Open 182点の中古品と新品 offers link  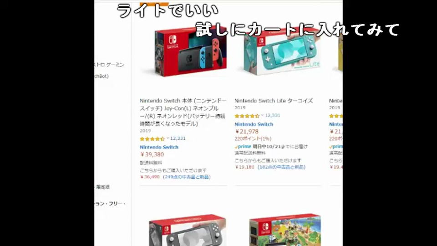(x=281, y=167)
